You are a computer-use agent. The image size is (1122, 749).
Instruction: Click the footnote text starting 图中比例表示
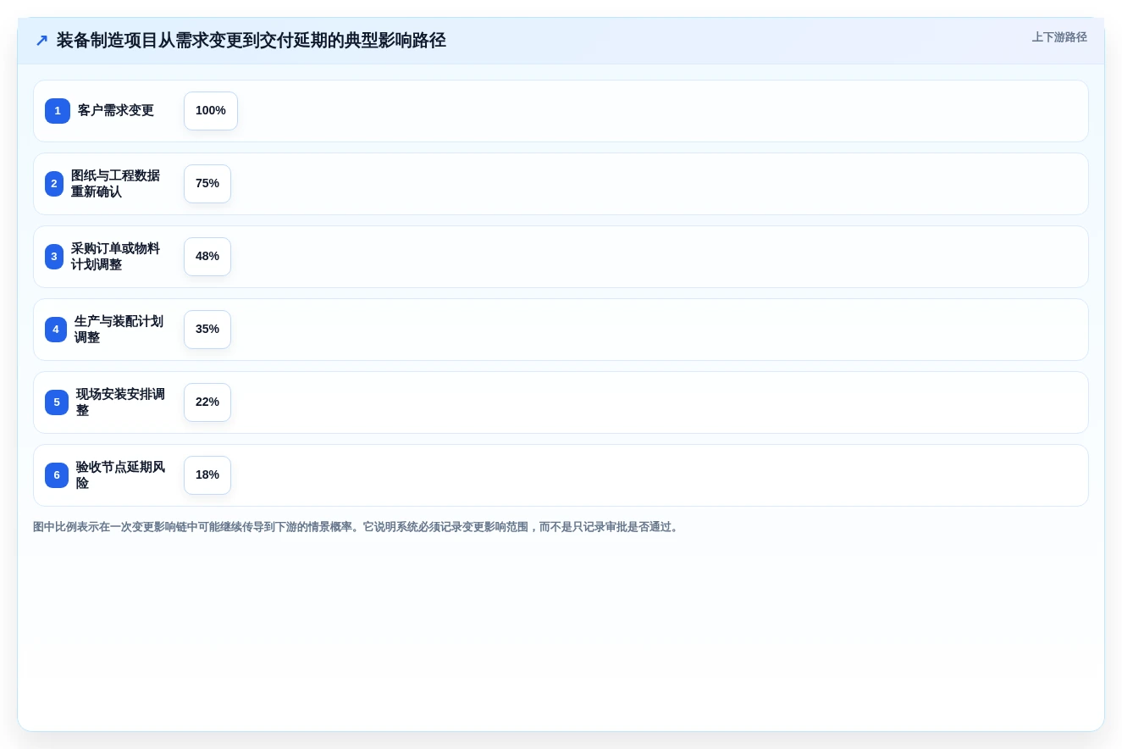click(x=356, y=527)
